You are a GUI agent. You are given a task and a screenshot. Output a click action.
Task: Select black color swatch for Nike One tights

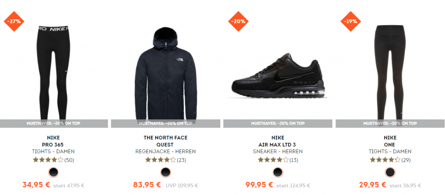point(390,172)
